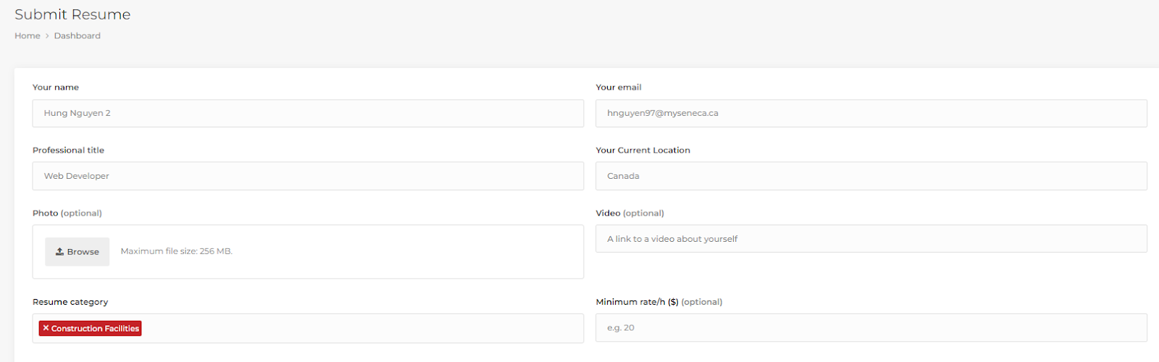Focus the Minimum rate/h input
1159x362 pixels.
[x=871, y=328]
